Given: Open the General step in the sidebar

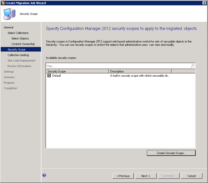Looking at the screenshot, I should click(9, 27).
